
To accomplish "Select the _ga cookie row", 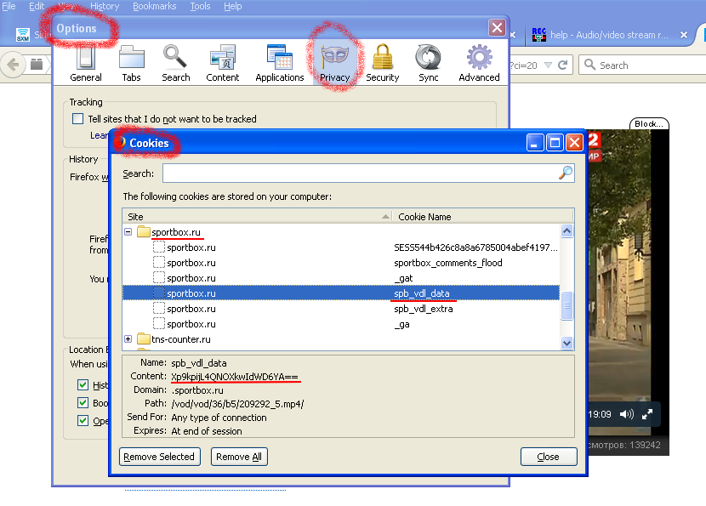I will click(x=341, y=324).
